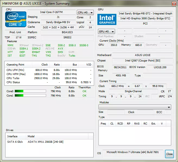Screen dimensions: 178x162
Task: Select the CPU Status row
Action: click(49, 82)
